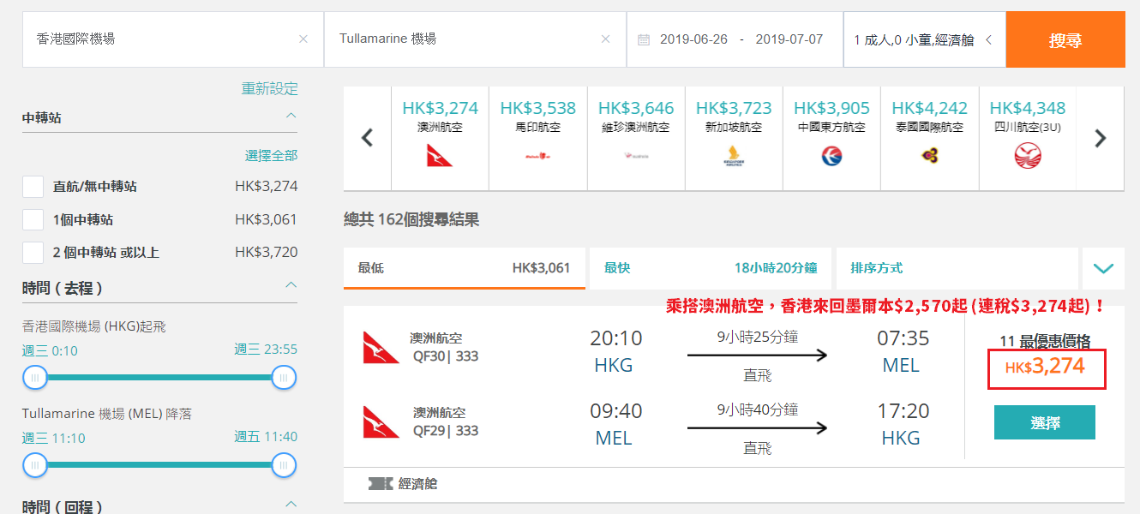Viewport: 1140px width, 514px height.
Task: Click the HK$4,348 price for 四川航空(3U)
Action: pos(1028,109)
